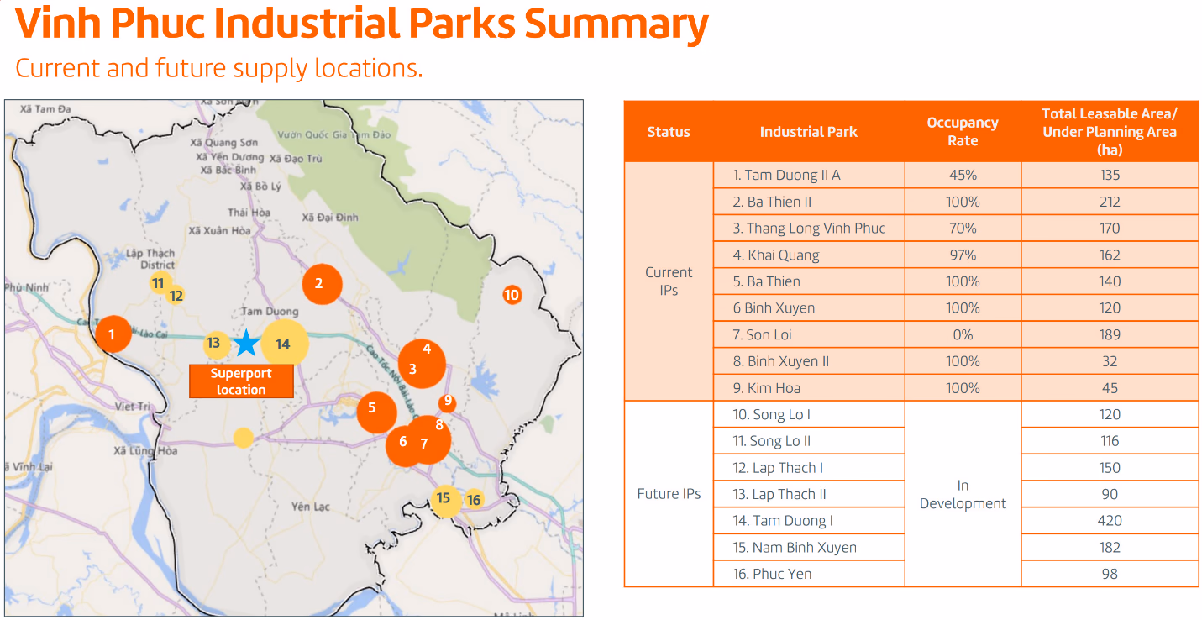
Task: Click small orange marker number 9
Action: 448,402
